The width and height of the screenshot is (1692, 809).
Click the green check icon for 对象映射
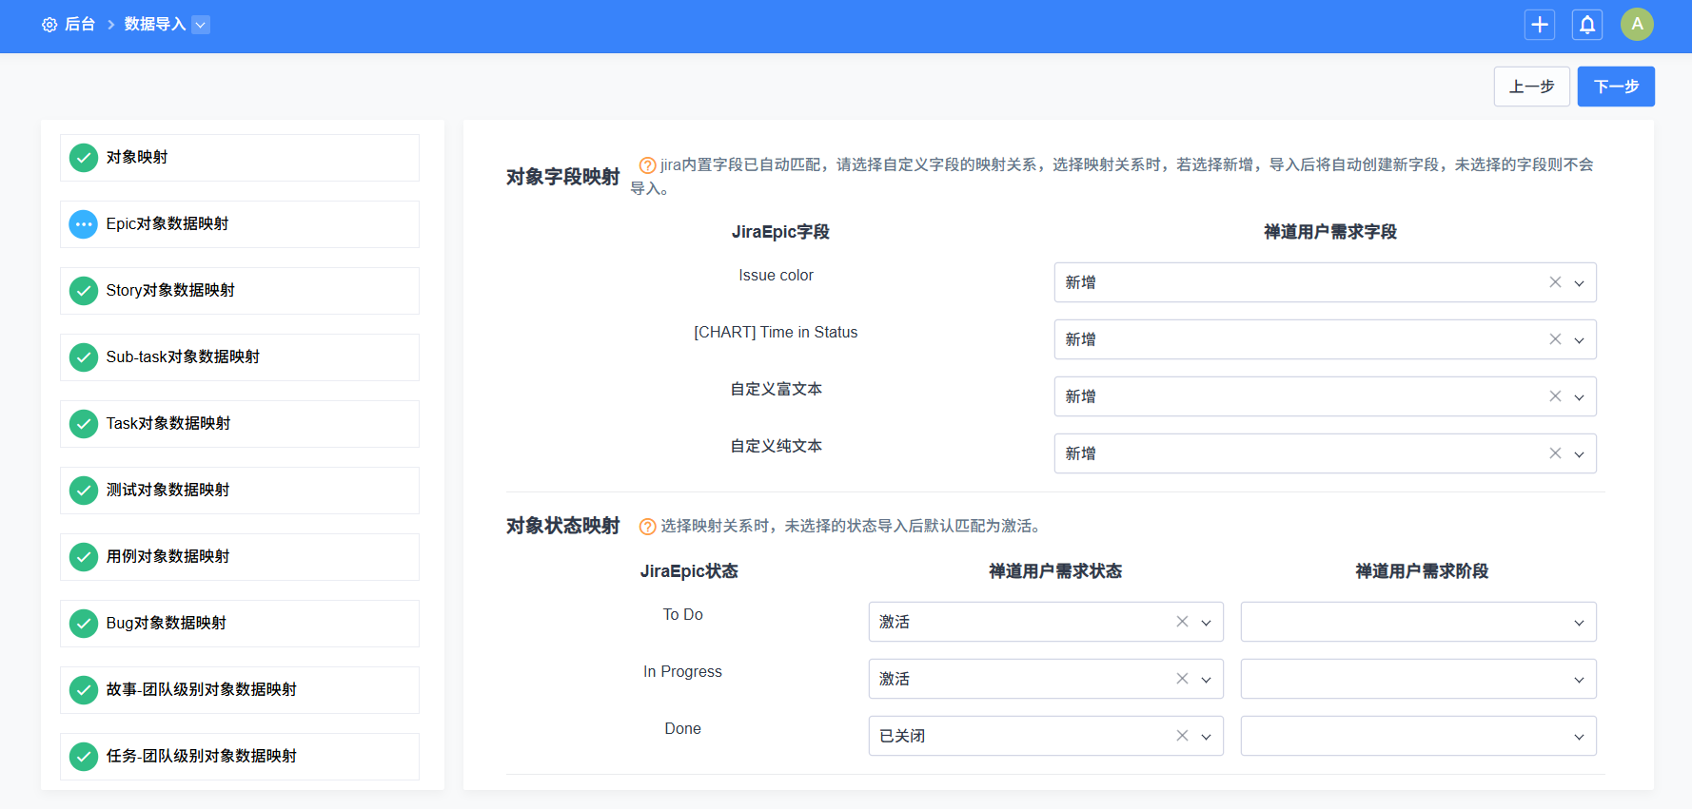point(84,158)
